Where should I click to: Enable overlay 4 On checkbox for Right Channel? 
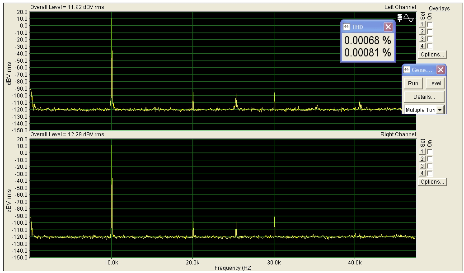click(x=430, y=173)
